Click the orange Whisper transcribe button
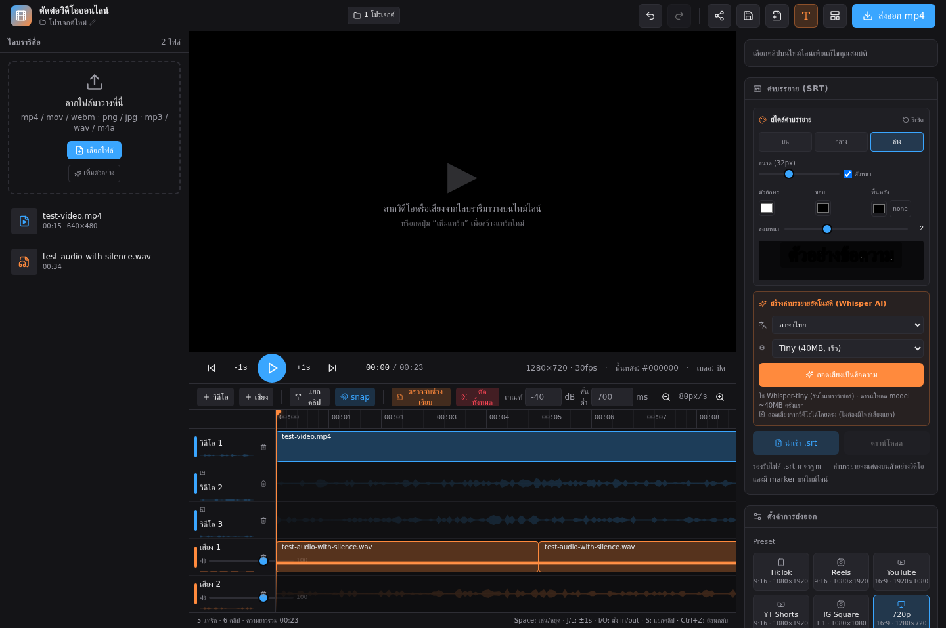 [x=841, y=375]
